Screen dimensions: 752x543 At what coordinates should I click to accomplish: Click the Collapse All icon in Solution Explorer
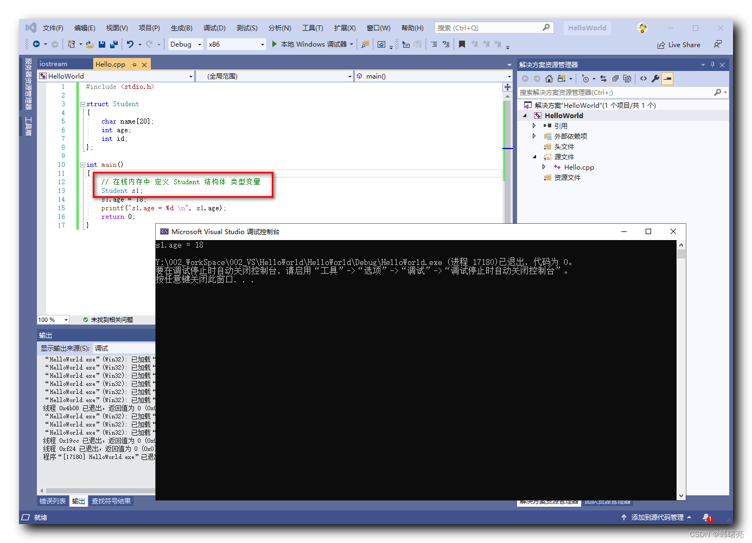615,79
